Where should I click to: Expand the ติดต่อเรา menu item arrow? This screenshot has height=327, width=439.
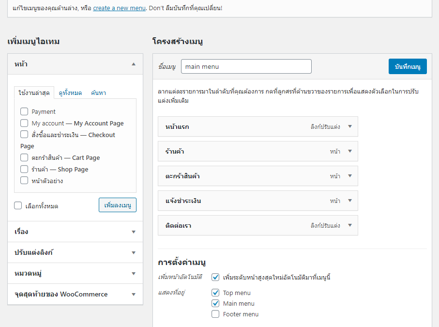349,225
